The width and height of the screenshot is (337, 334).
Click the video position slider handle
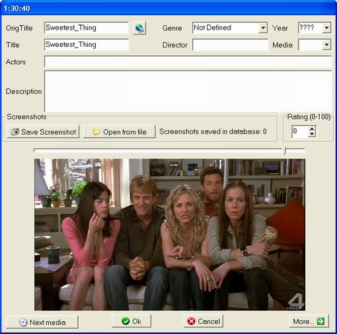(x=285, y=150)
